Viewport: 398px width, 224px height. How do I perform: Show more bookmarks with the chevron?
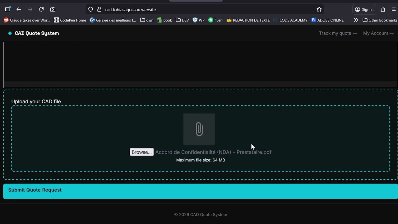pyautogui.click(x=356, y=20)
